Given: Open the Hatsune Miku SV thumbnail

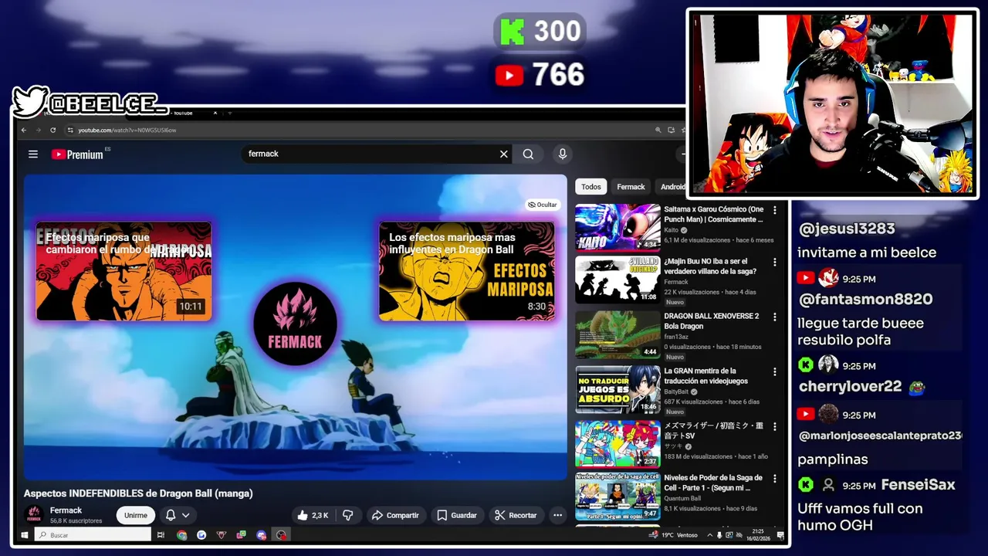Looking at the screenshot, I should pos(617,444).
